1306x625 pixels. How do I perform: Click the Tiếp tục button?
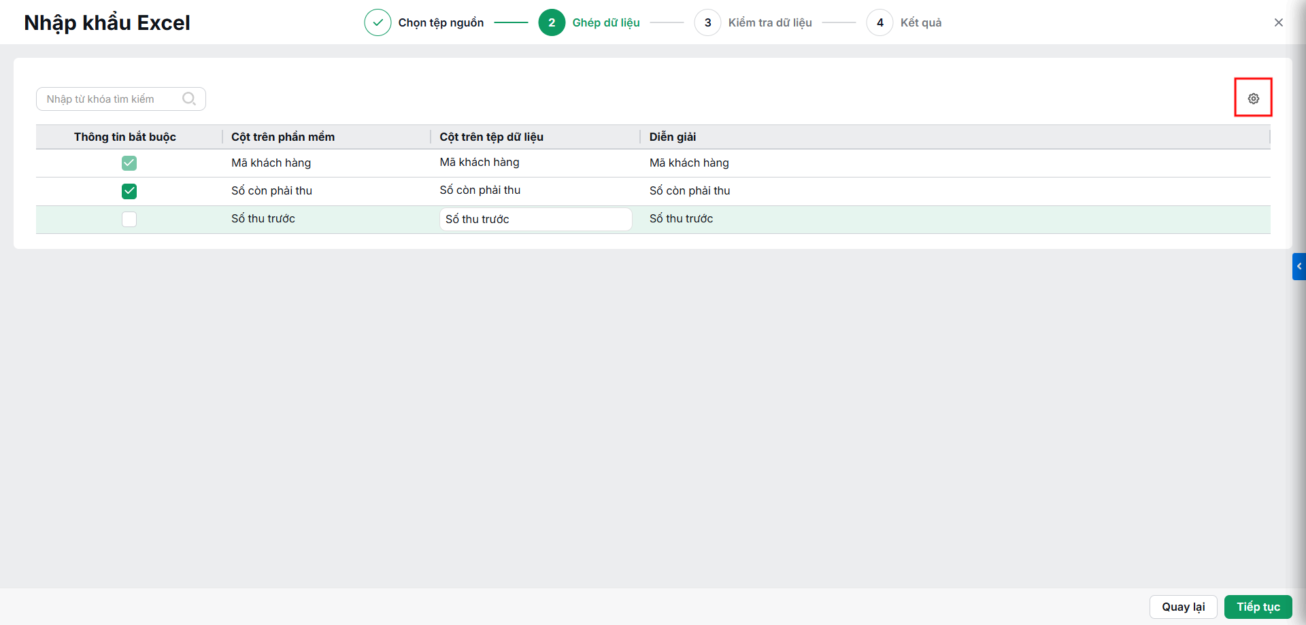pos(1258,607)
